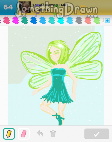
Task: Undo the last stroke with arrow icon
Action: (40, 134)
